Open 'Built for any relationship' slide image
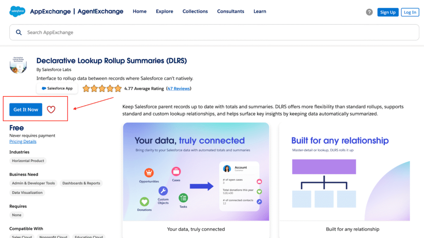424x238 pixels. [345, 172]
